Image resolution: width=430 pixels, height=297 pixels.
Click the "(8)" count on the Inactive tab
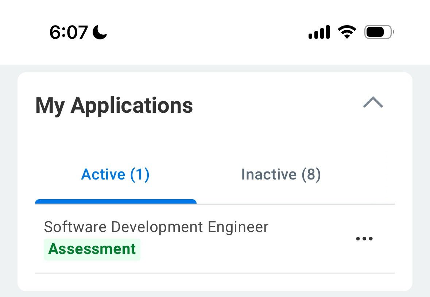(311, 174)
